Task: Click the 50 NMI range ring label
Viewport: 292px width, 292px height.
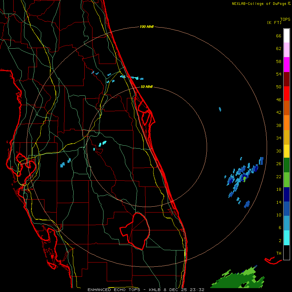Action: [x=147, y=87]
